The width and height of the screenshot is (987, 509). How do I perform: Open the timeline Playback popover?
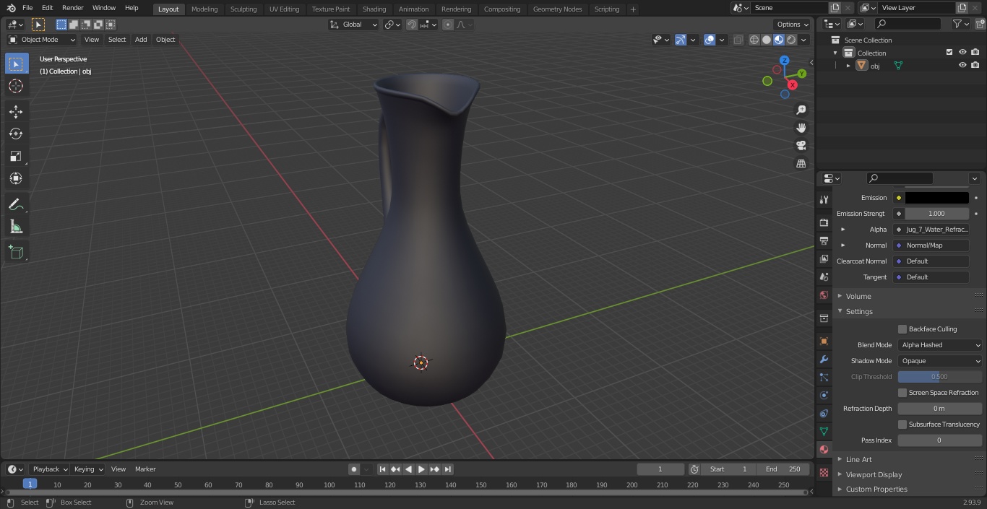(50, 469)
